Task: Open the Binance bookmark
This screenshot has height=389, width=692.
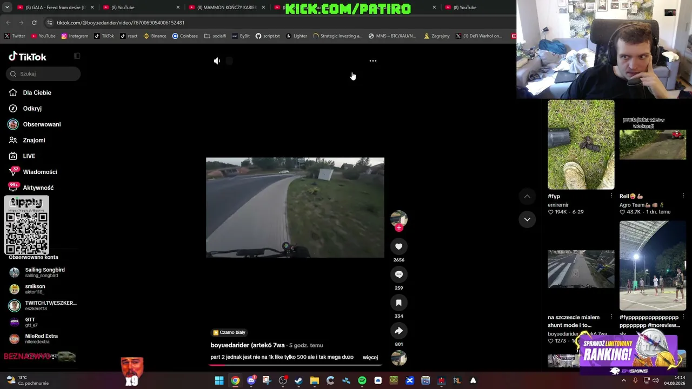Action: point(155,36)
